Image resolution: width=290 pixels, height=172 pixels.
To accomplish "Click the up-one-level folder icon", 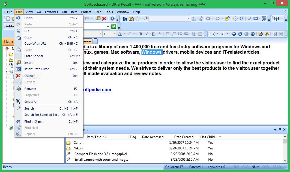I will [227, 19].
